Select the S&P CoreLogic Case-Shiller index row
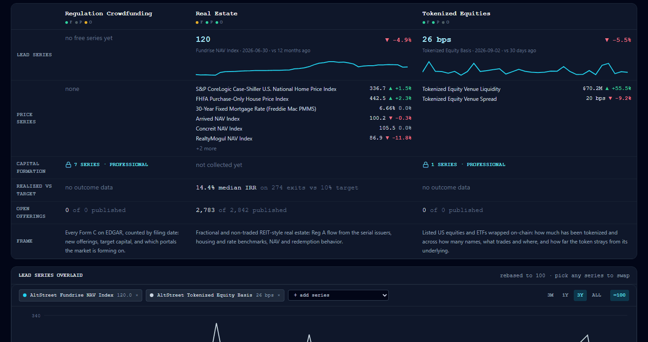The width and height of the screenshot is (648, 342). click(304, 89)
